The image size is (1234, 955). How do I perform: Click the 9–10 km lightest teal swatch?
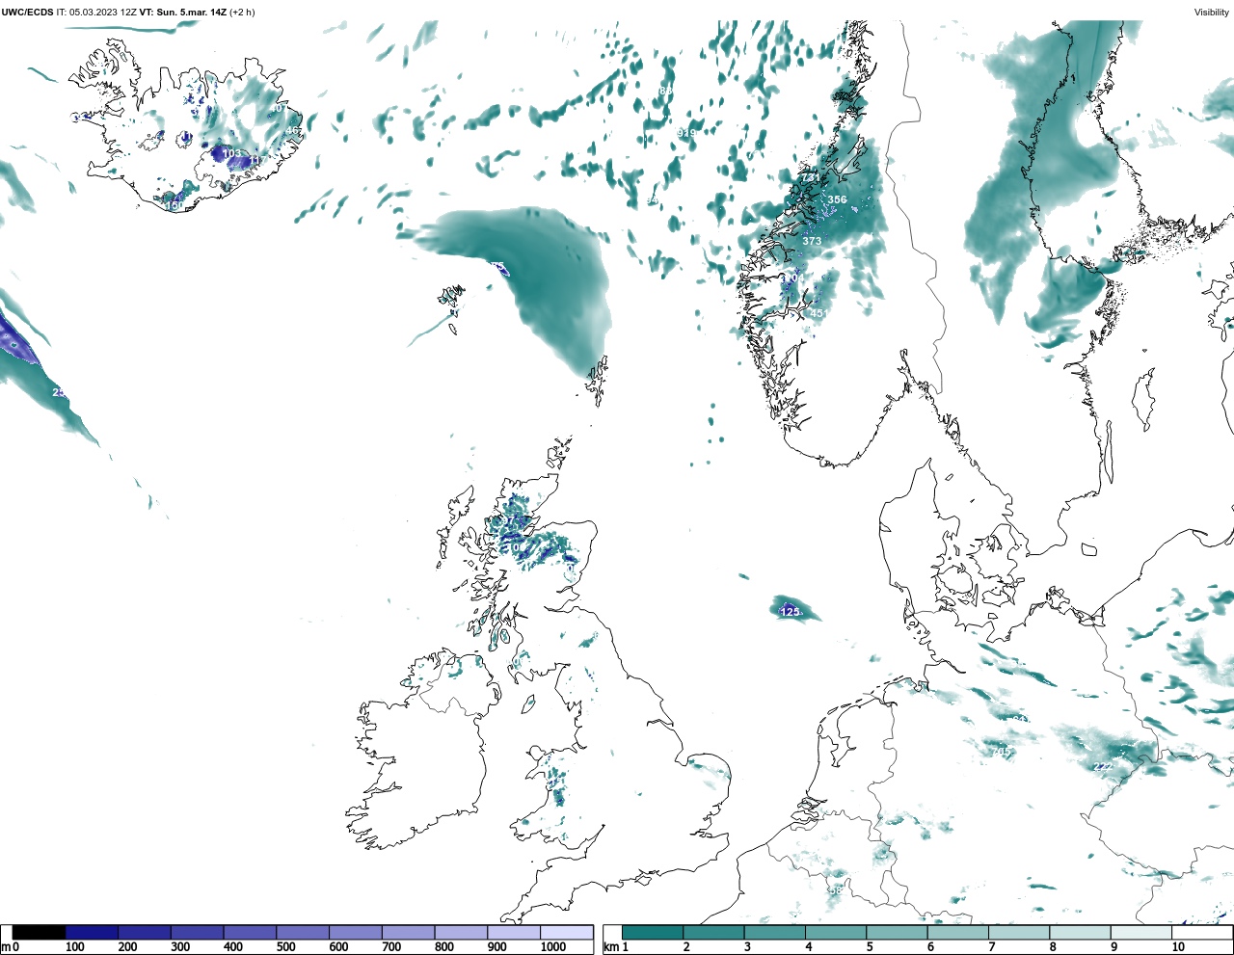[1140, 932]
